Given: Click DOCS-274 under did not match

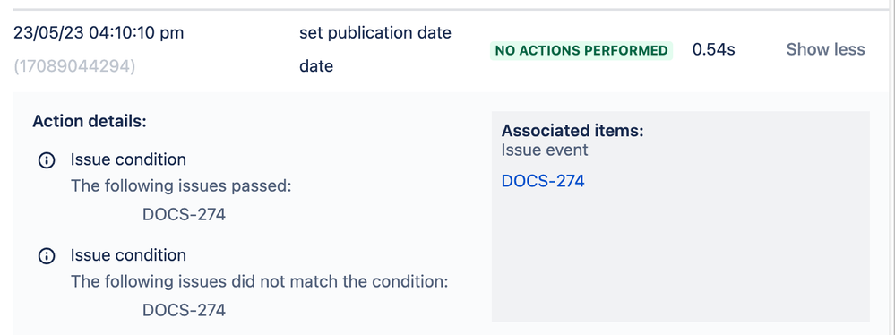Looking at the screenshot, I should [x=184, y=310].
